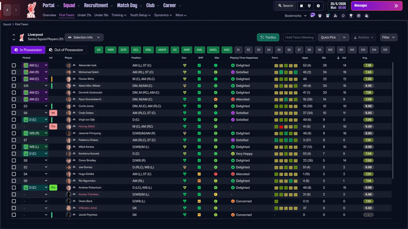Click the trophy shortcut icon

351,16
